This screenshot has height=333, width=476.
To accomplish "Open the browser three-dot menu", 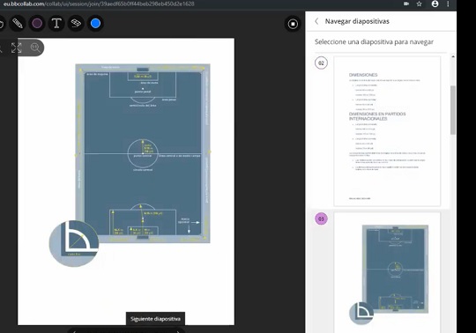I will (x=448, y=4).
